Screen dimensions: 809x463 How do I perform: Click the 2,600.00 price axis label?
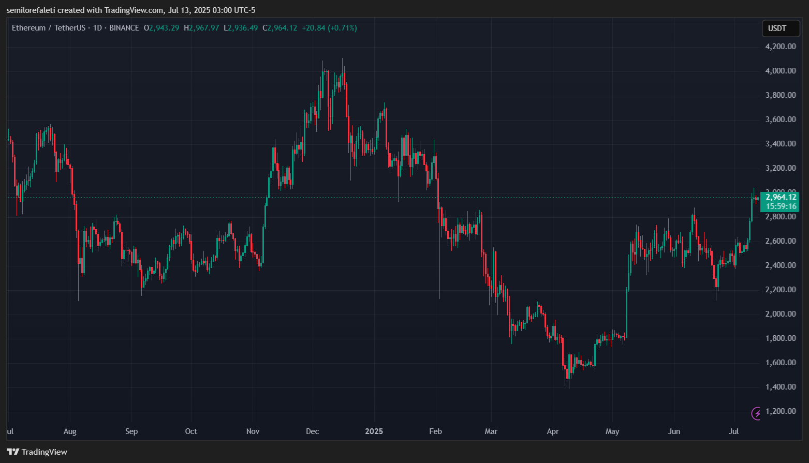[x=781, y=241]
